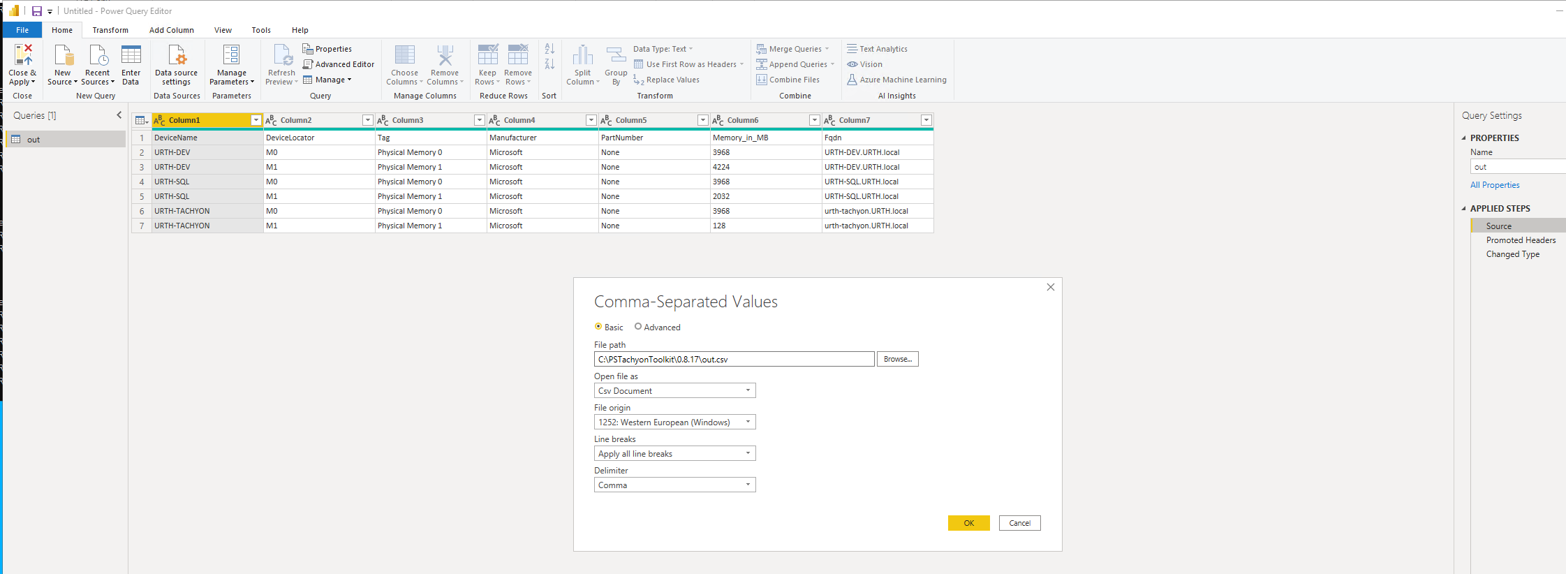1566x574 pixels.
Task: Click the Remove Rows icon
Action: tap(518, 54)
